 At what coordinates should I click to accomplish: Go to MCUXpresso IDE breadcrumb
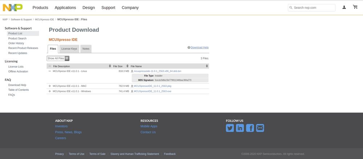44,20
